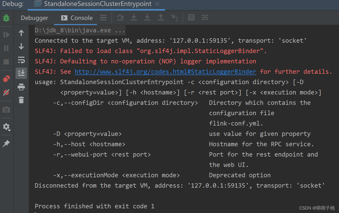The image size is (339, 213).
Task: Click the Clear All trash icon
Action: 21,100
